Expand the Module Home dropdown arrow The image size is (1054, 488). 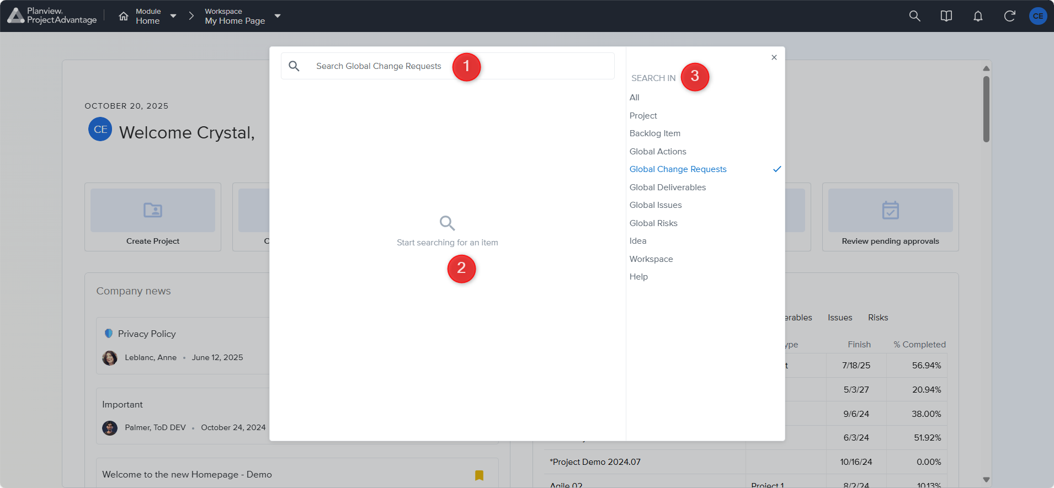pyautogui.click(x=173, y=16)
